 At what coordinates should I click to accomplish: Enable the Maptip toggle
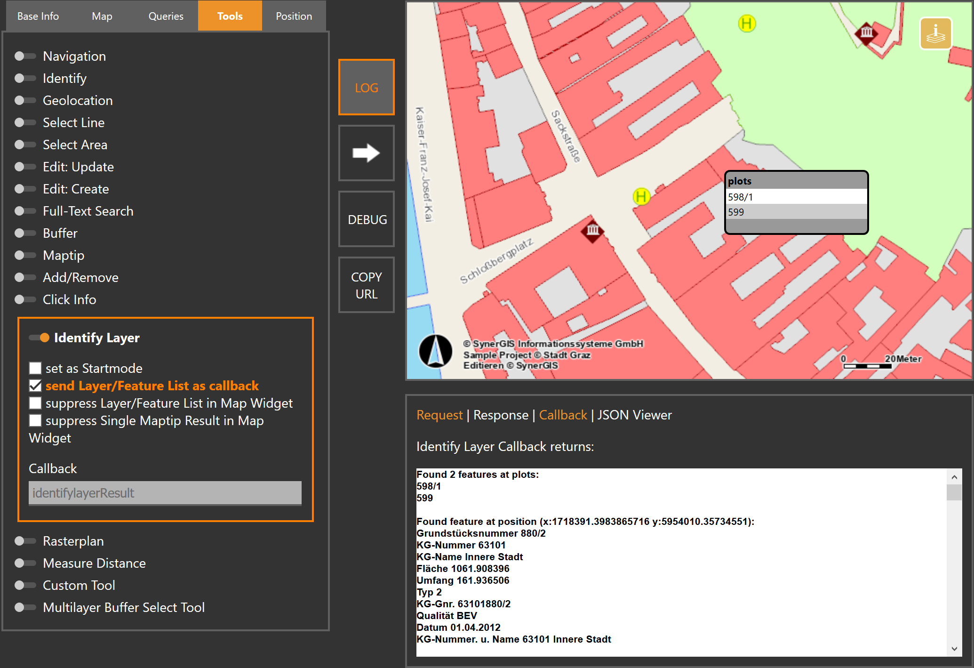point(24,255)
